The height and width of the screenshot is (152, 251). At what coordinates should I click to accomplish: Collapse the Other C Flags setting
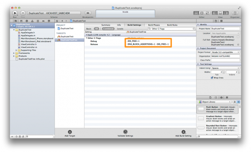coord(87,38)
